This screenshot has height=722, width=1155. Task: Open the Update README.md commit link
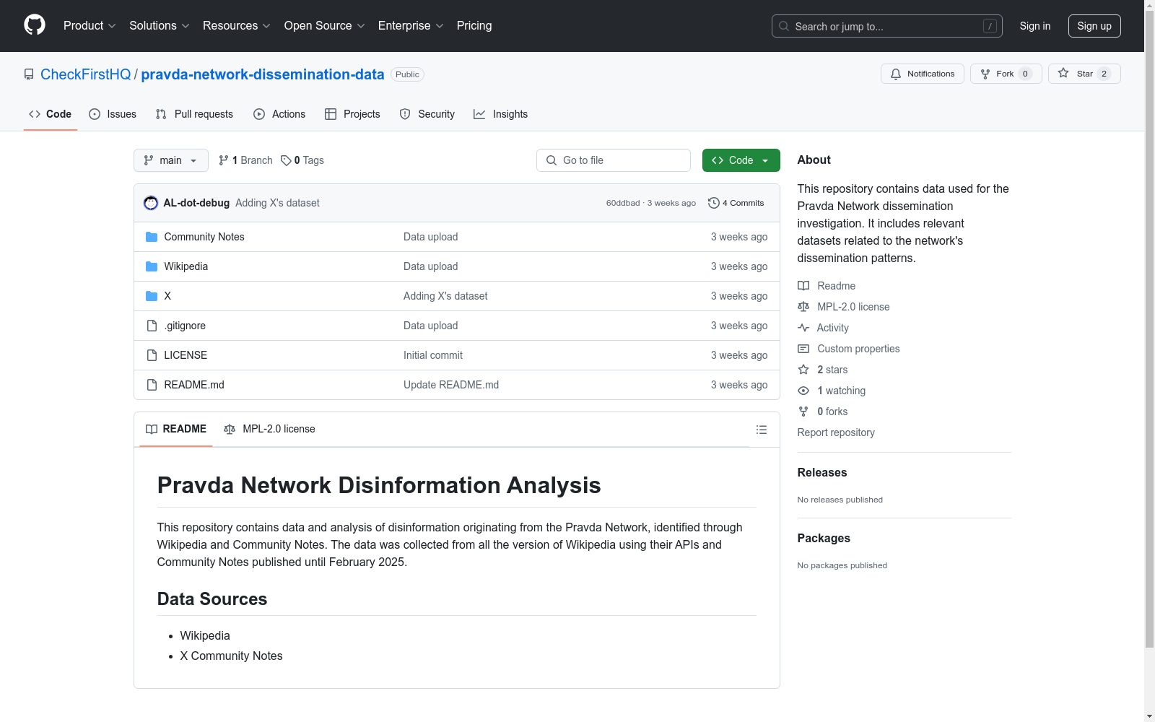point(451,385)
